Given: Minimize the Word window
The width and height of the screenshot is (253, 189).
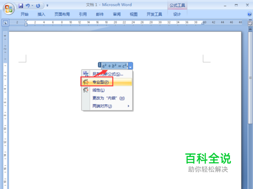Looking at the screenshot, I should 225,6.
